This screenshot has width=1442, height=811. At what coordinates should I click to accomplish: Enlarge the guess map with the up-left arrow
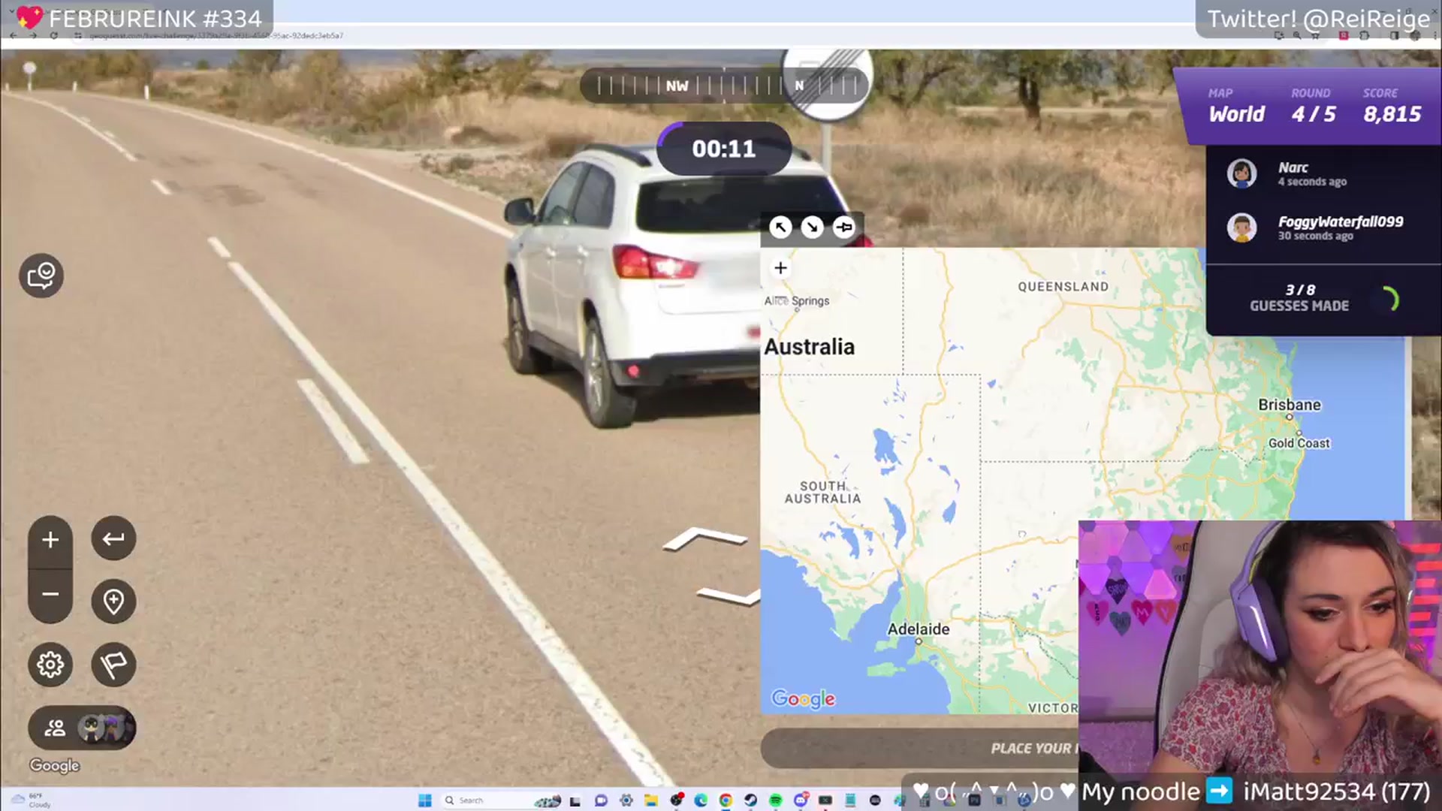tap(780, 227)
